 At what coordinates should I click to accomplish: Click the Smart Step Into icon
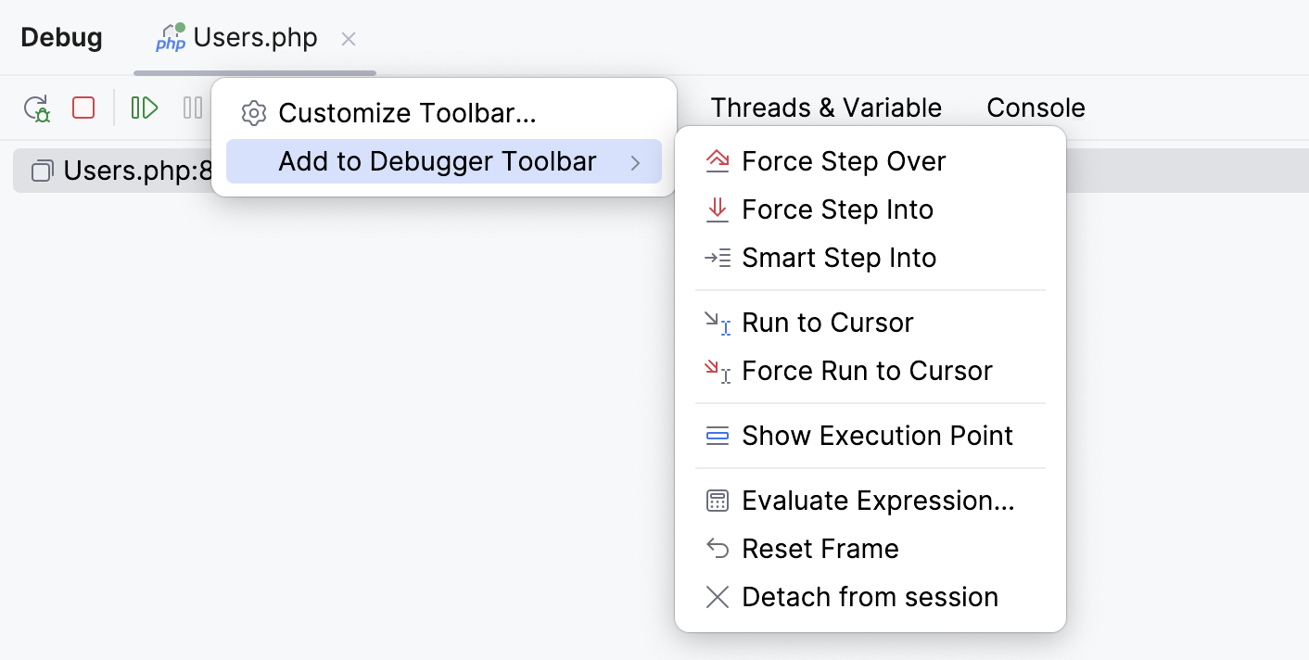click(718, 258)
